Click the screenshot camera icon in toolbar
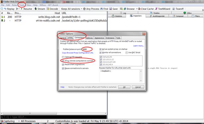This screenshot has width=204, height=124. (x=121, y=9)
